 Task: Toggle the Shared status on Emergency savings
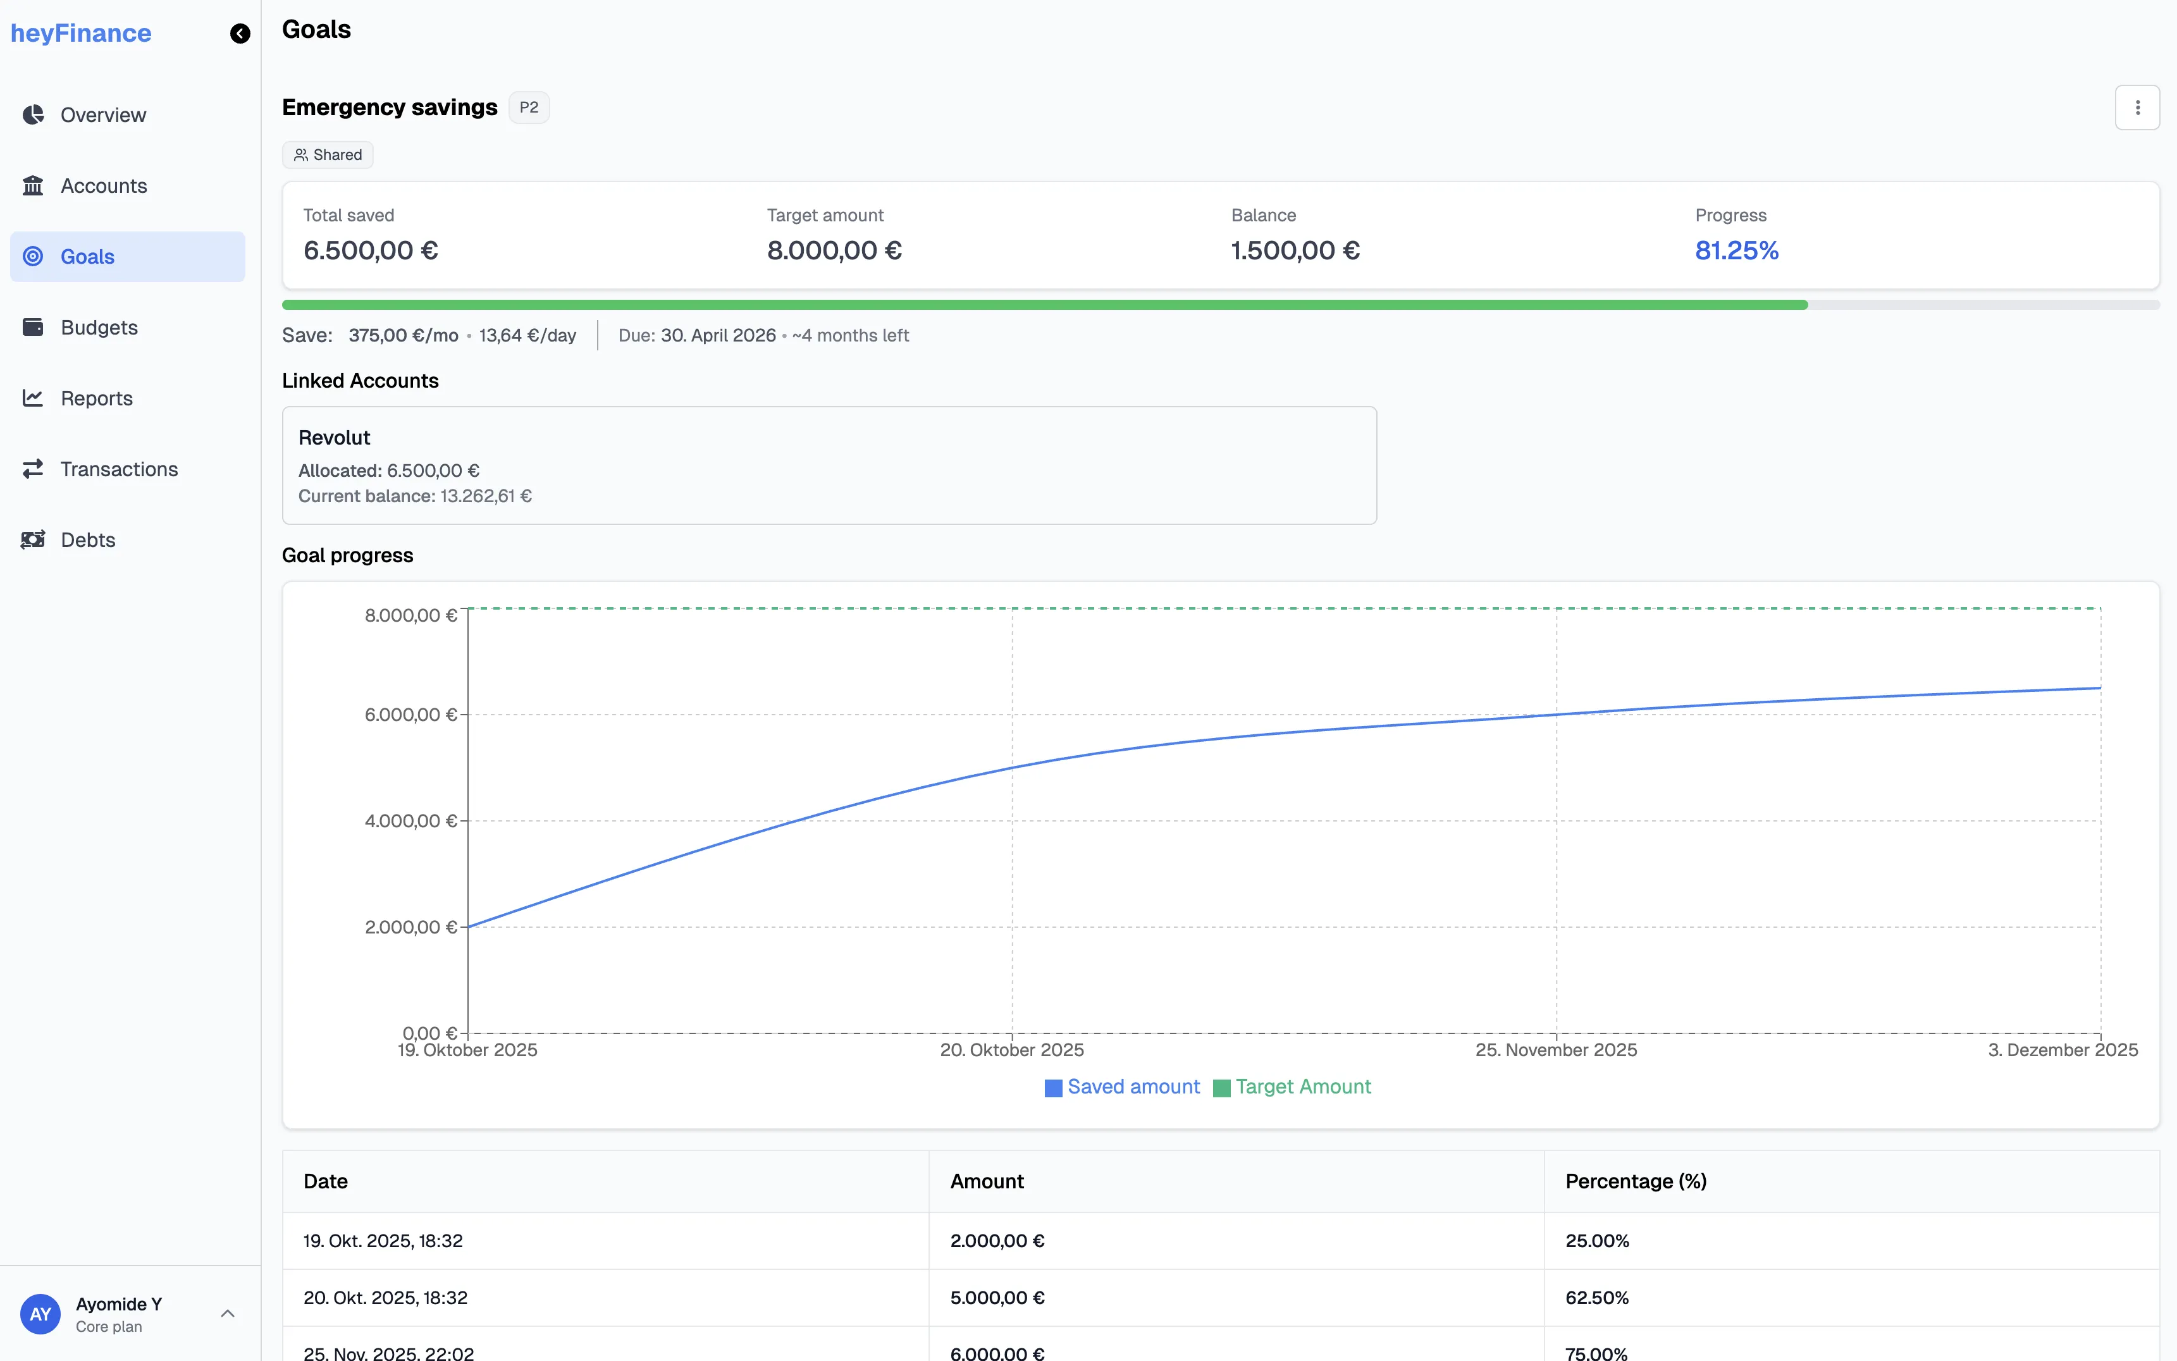pyautogui.click(x=327, y=154)
